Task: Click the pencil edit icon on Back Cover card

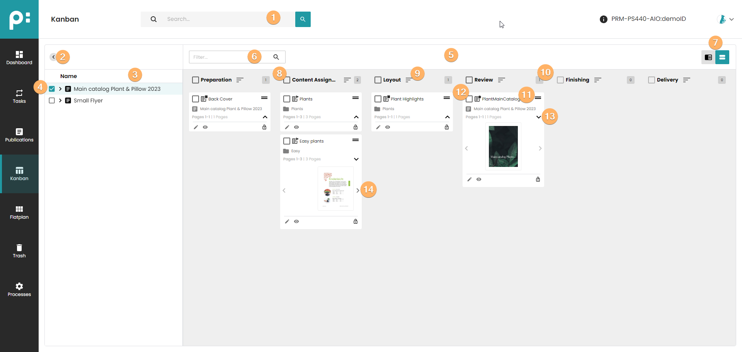Action: coord(196,127)
